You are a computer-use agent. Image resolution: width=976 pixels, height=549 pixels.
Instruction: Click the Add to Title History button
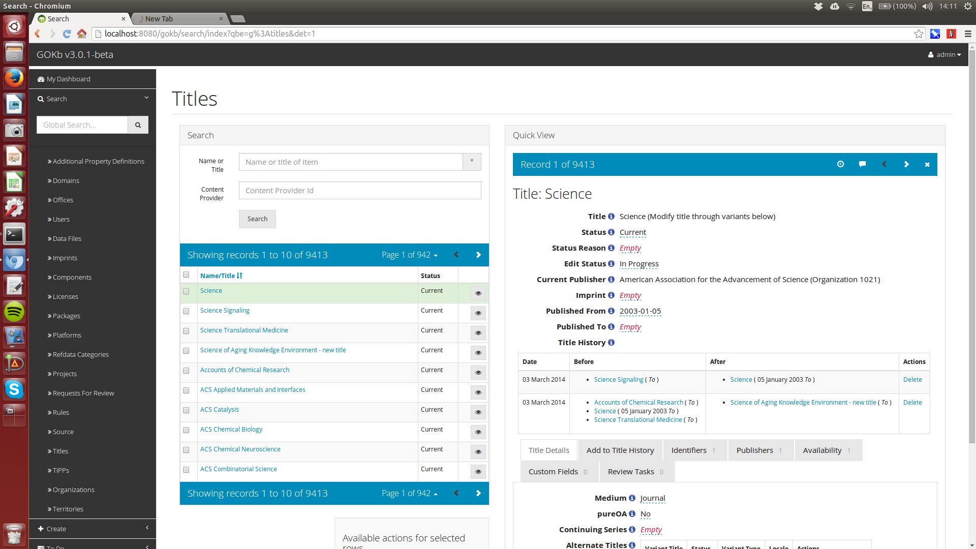[x=619, y=450]
